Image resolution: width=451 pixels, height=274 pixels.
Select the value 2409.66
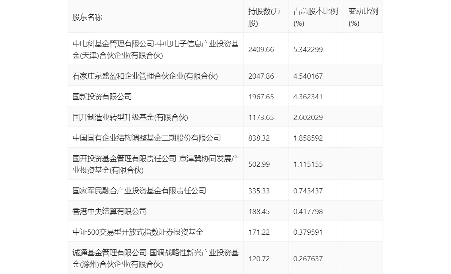(x=261, y=49)
